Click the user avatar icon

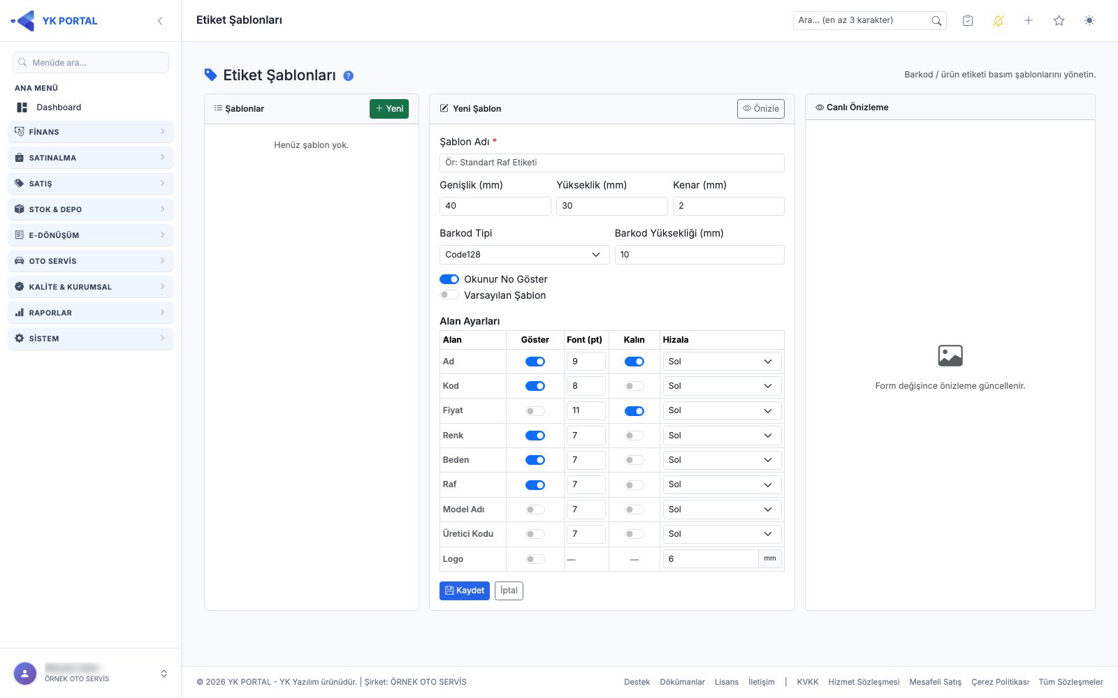coord(25,674)
